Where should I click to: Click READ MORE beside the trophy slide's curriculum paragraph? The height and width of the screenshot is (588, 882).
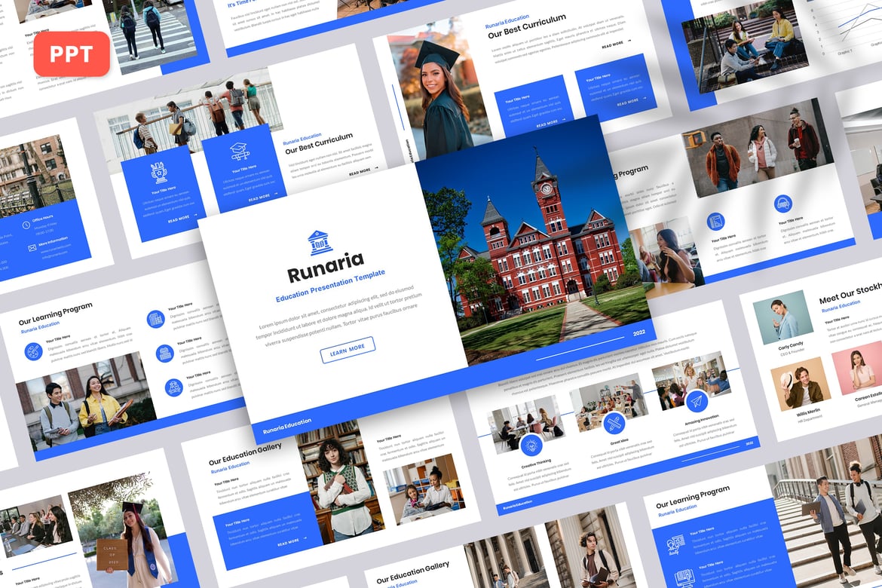click(363, 170)
